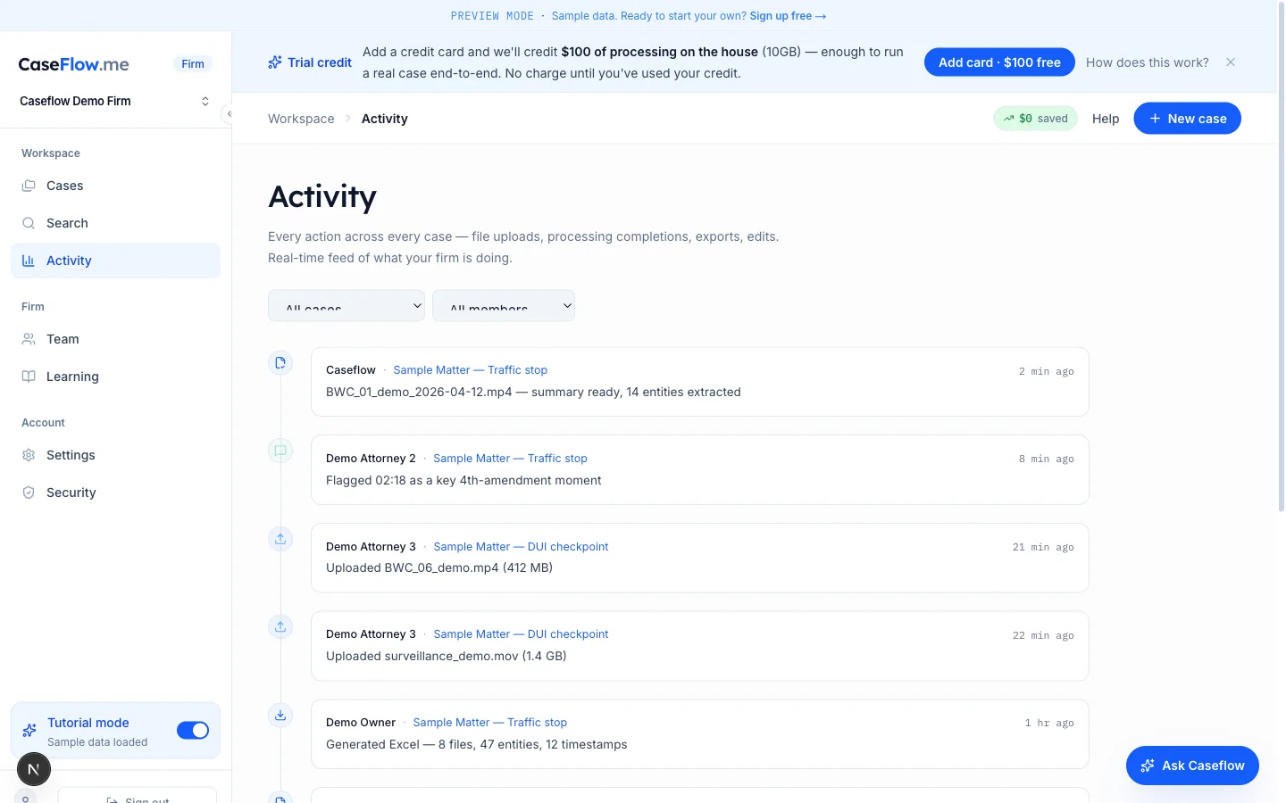Click the Tutorial mode sparkle icon

pos(29,731)
